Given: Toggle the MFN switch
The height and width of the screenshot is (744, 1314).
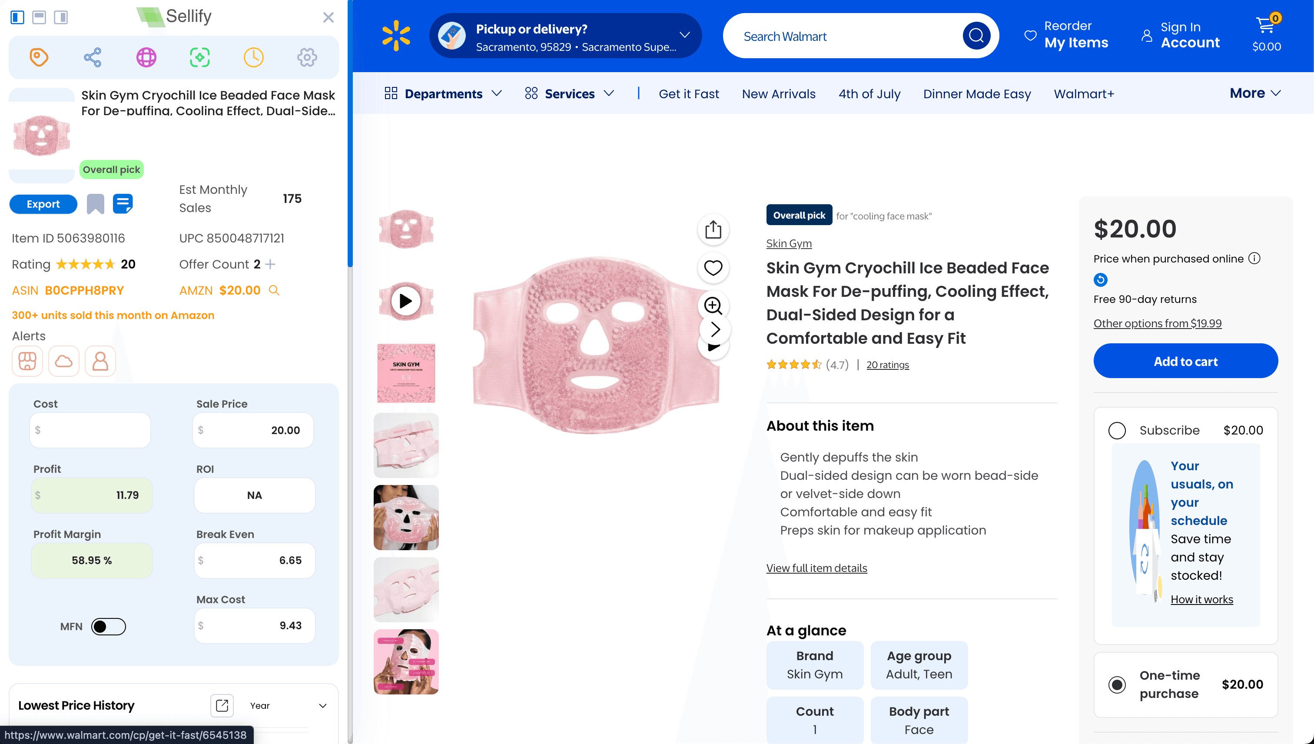Looking at the screenshot, I should click(x=108, y=627).
